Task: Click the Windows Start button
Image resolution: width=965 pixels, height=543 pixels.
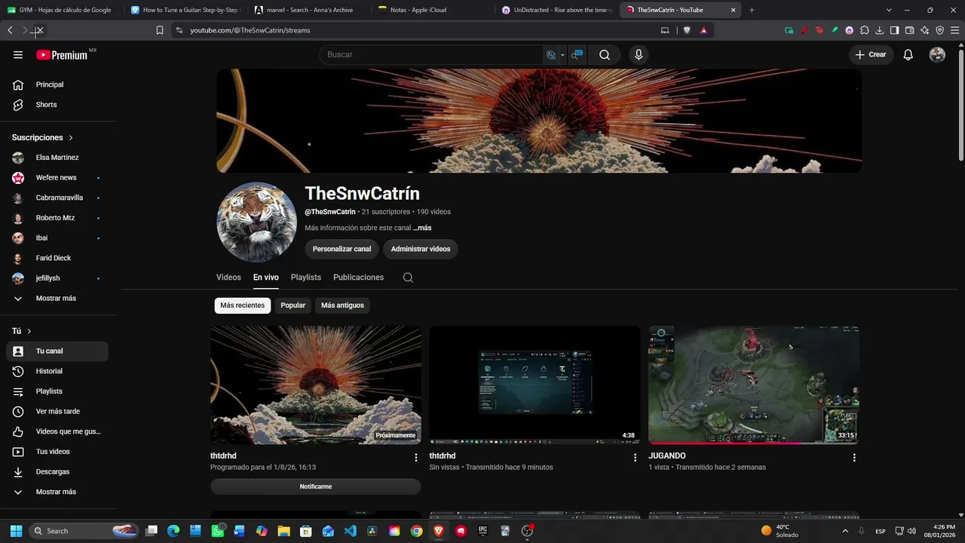Action: pyautogui.click(x=16, y=531)
